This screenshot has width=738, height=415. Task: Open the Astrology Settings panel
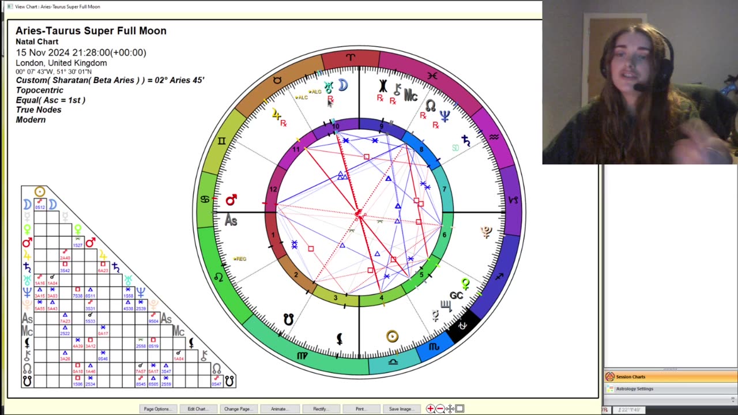tap(671, 388)
